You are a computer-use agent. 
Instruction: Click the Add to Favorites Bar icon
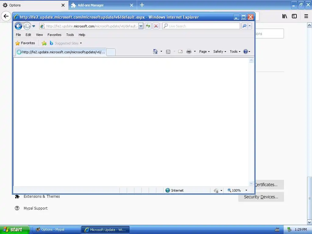click(x=44, y=43)
